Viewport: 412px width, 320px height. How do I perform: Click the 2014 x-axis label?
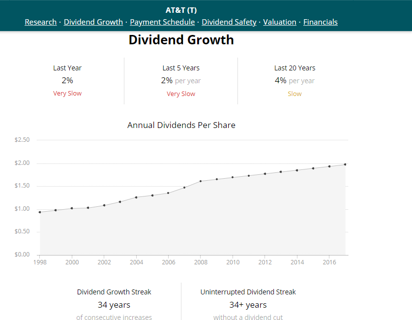(x=297, y=262)
